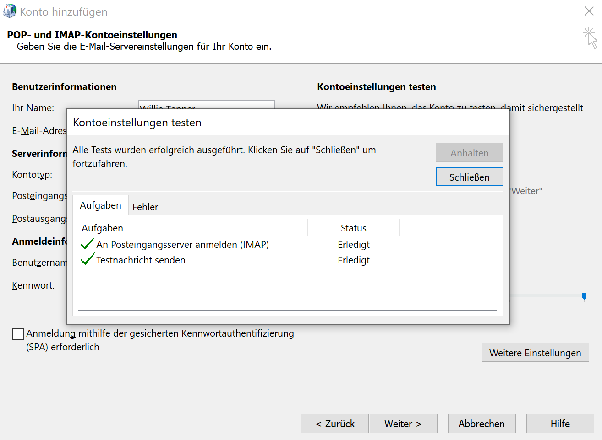Viewport: 602px width, 440px height.
Task: Select the Aufgaben tab
Action: pyautogui.click(x=100, y=205)
